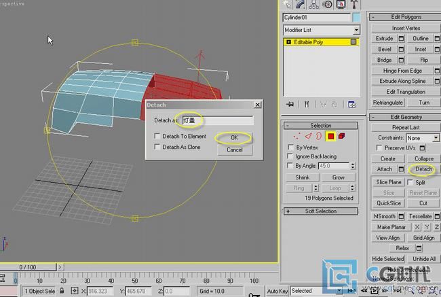The height and width of the screenshot is (297, 441).
Task: Collapse the Edit Polygons rollout
Action: pyautogui.click(x=405, y=17)
